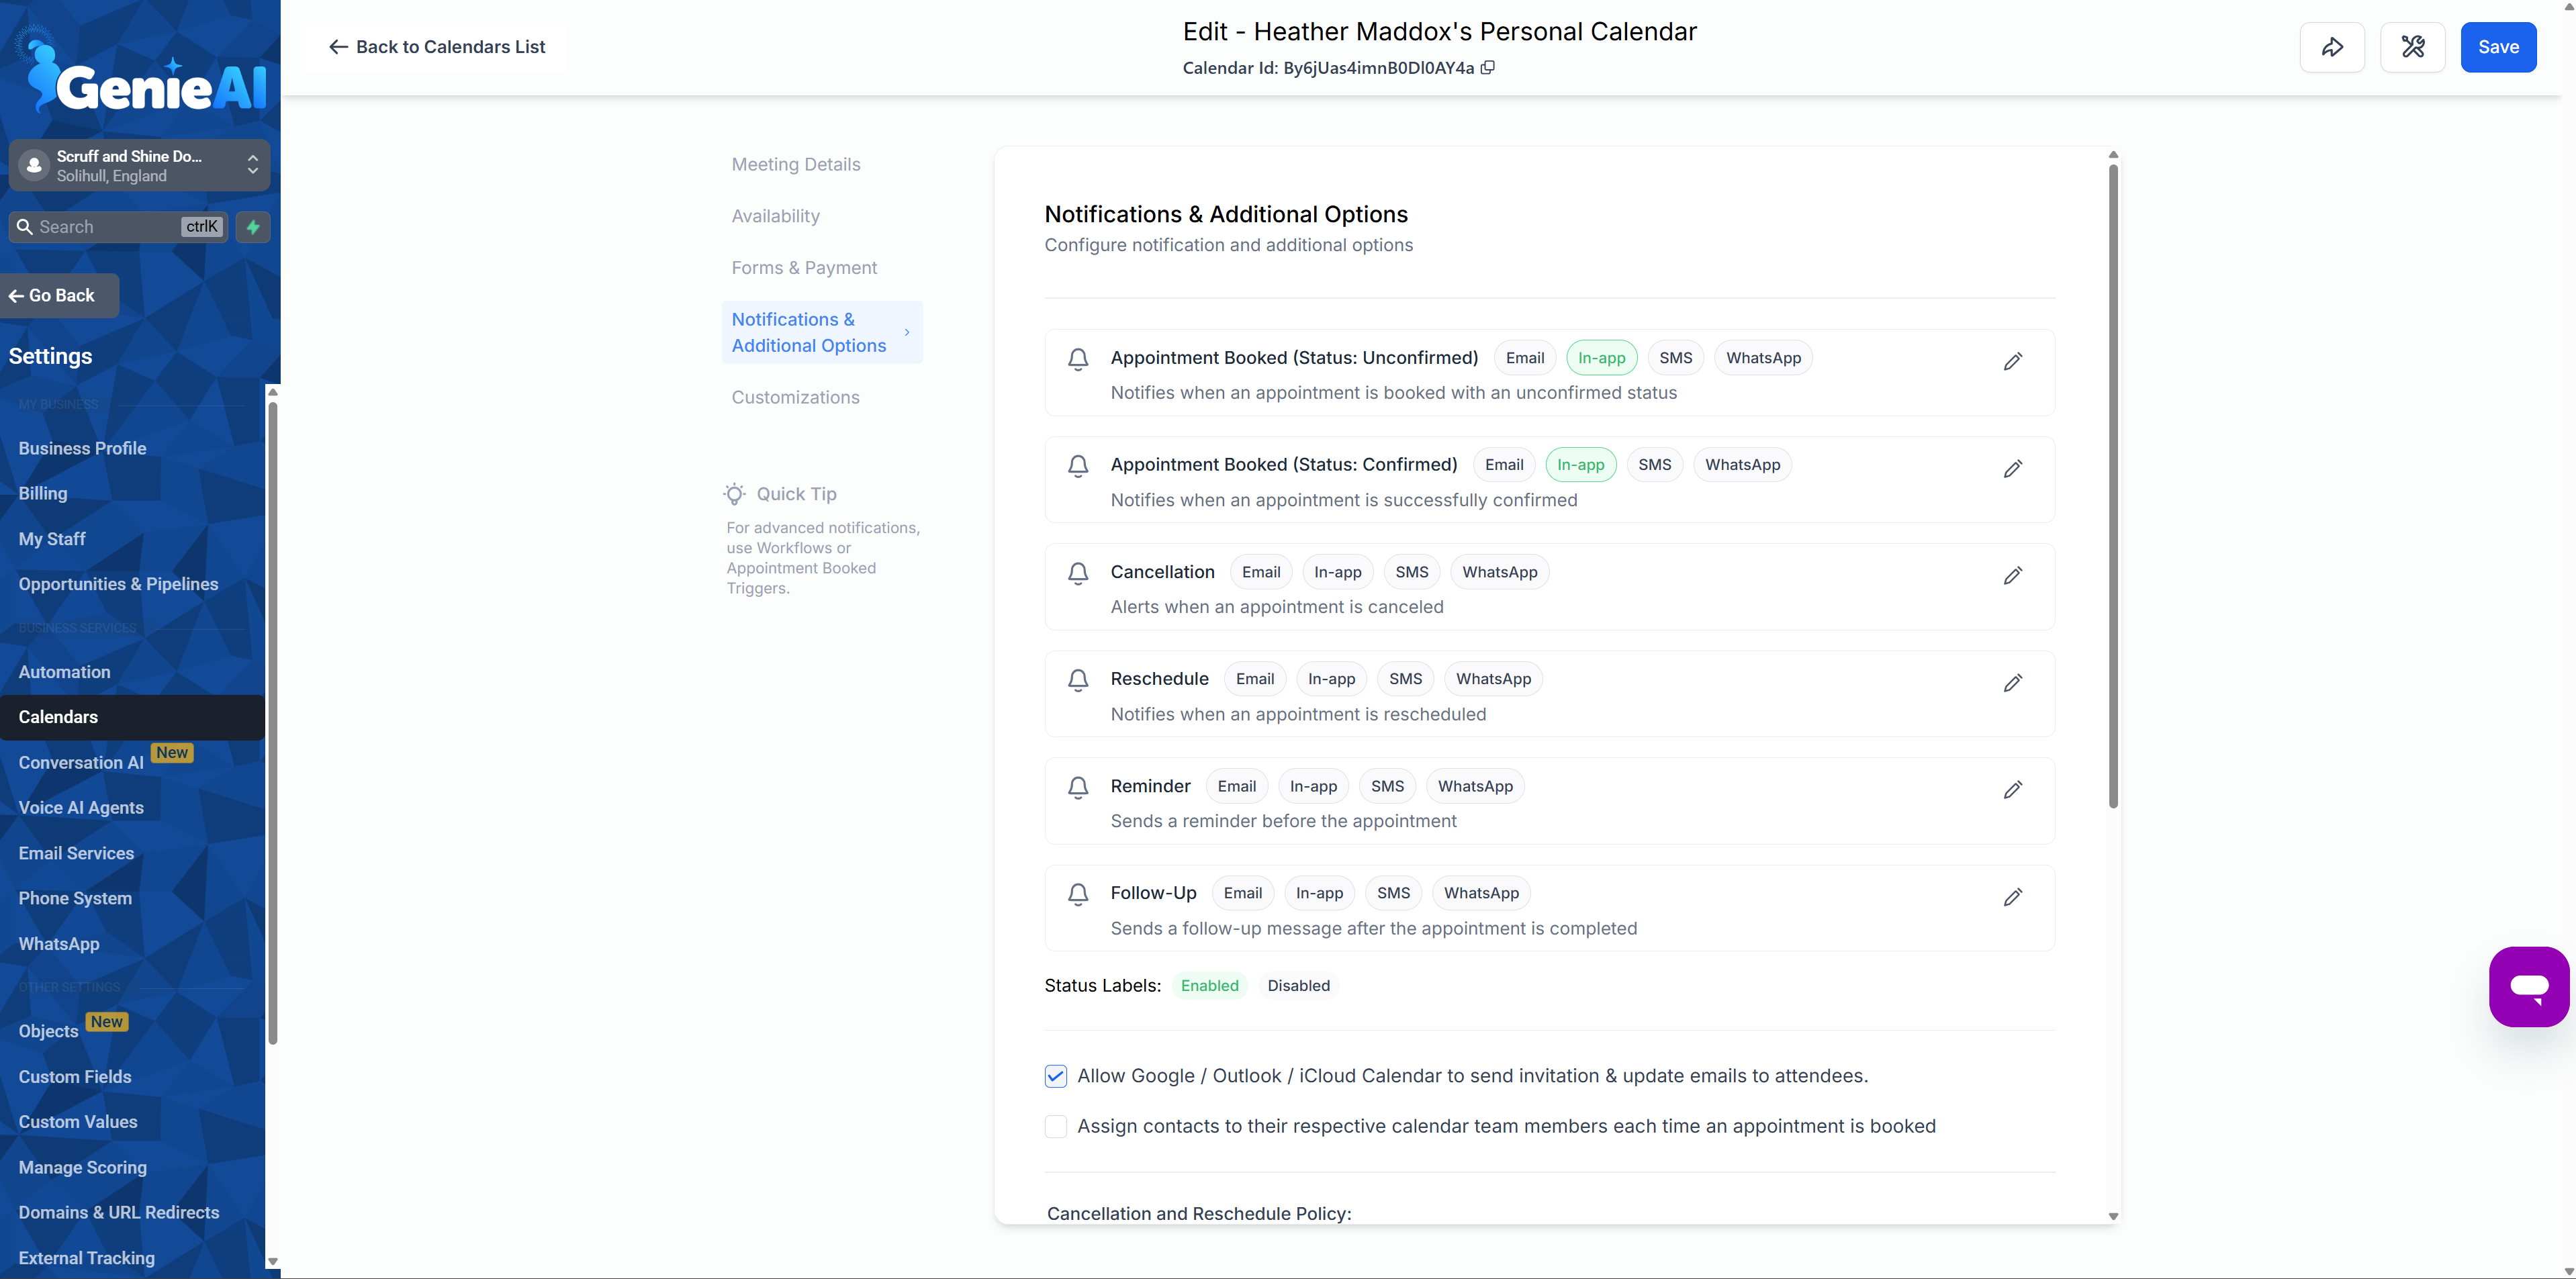
Task: Edit the Follow-Up notification via pencil icon
Action: pyautogui.click(x=2013, y=897)
